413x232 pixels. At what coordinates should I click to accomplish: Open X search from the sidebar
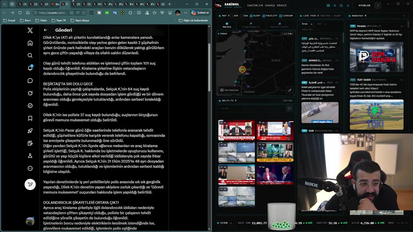30,55
